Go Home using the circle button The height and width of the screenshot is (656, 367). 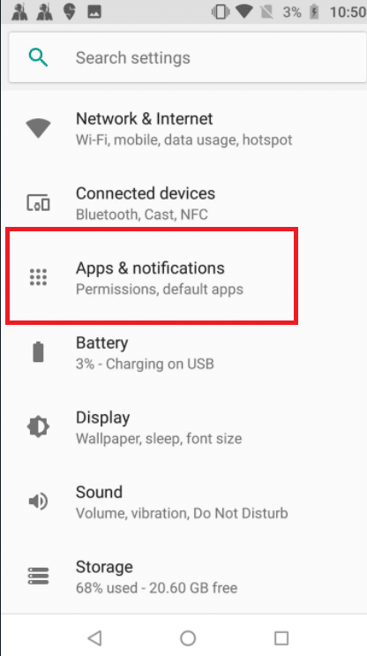[188, 638]
